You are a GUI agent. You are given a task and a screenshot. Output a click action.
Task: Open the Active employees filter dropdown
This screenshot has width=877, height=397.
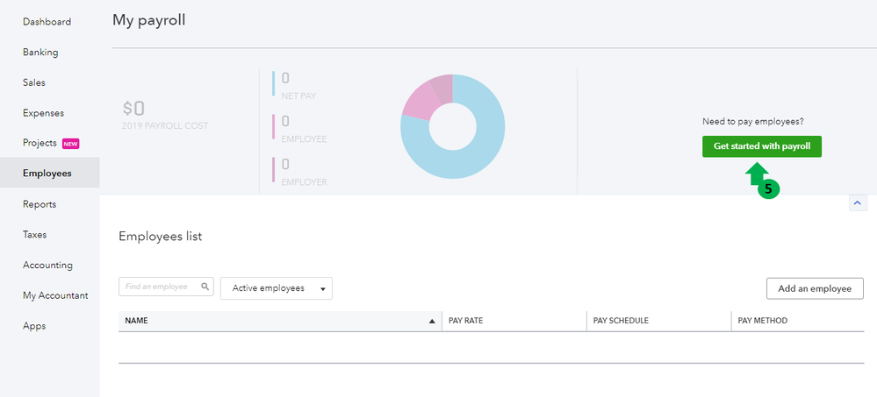click(x=277, y=288)
